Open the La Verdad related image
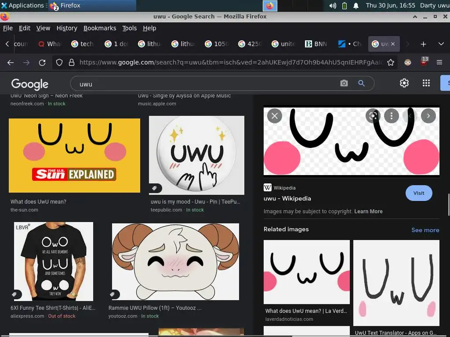Image resolution: width=450 pixels, height=337 pixels. coord(306,272)
